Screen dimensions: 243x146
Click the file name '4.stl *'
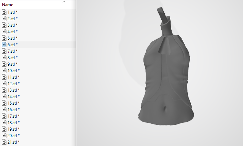[13, 31]
